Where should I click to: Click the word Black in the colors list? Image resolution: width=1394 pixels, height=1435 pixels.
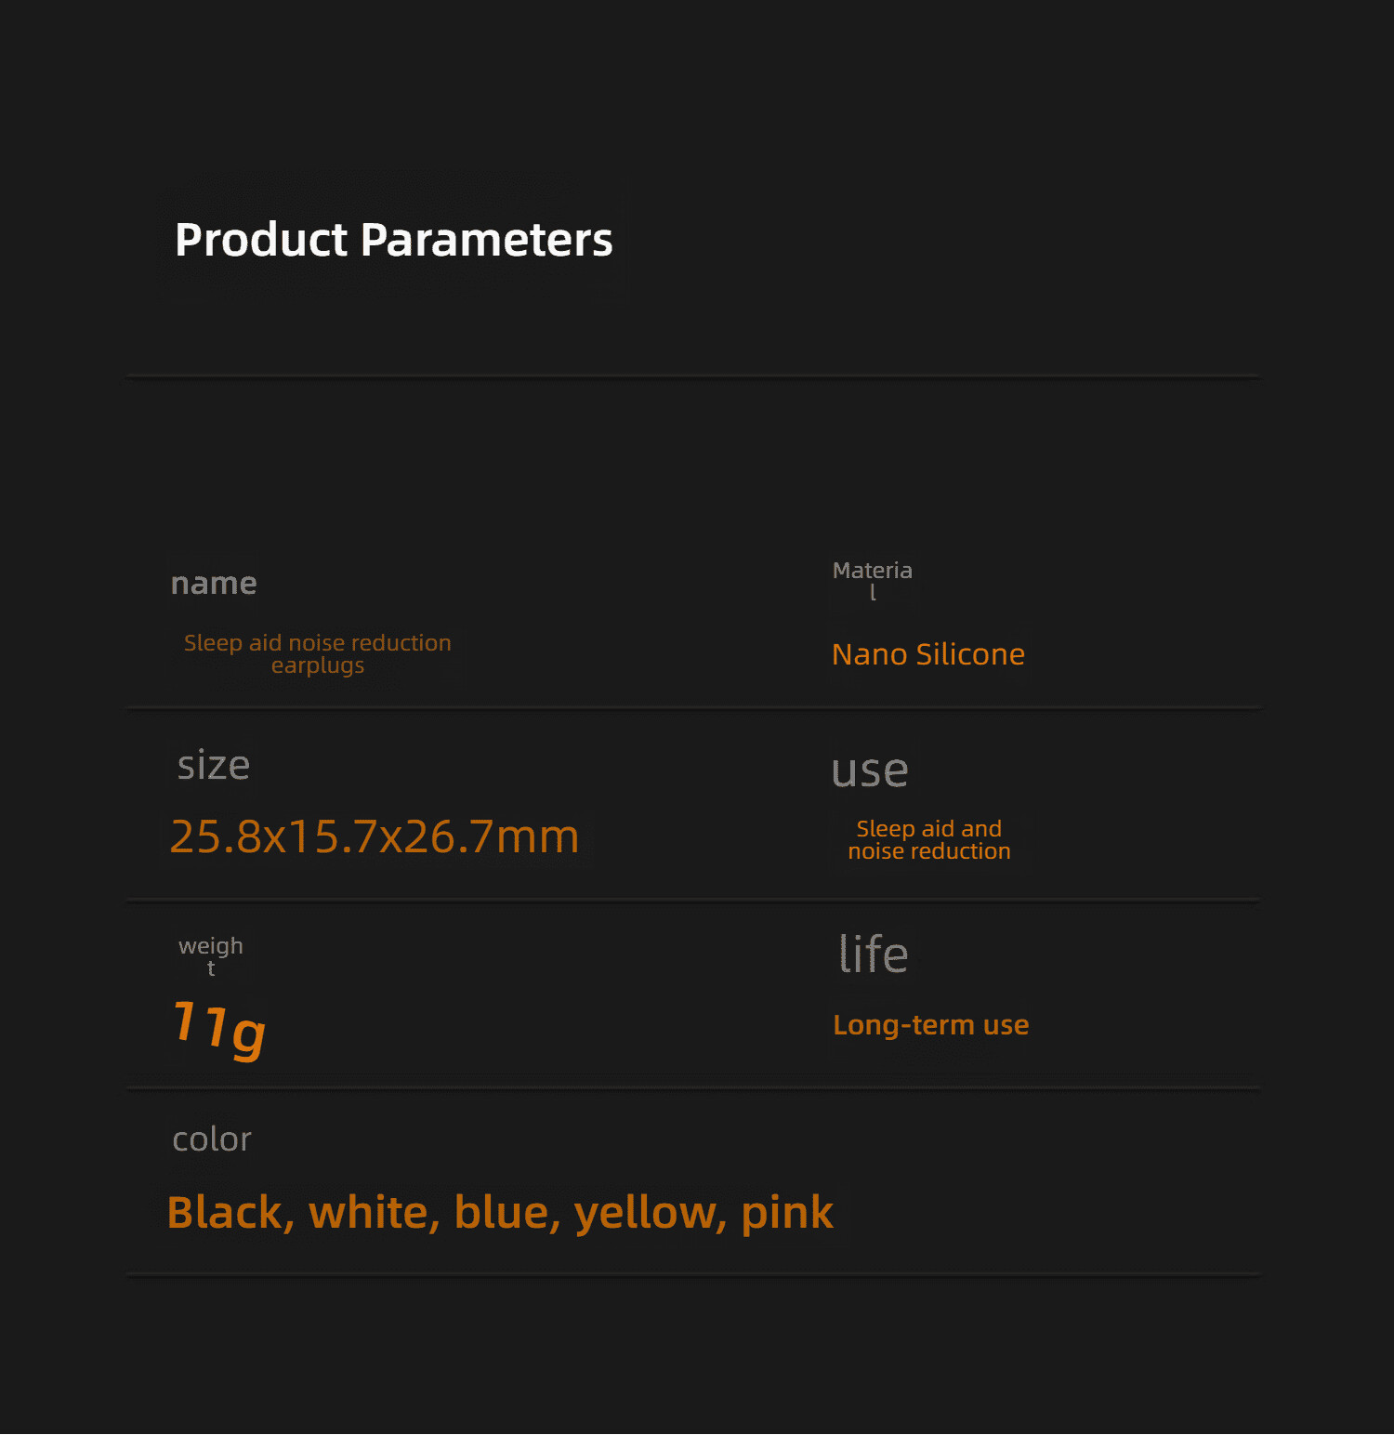coord(225,1213)
